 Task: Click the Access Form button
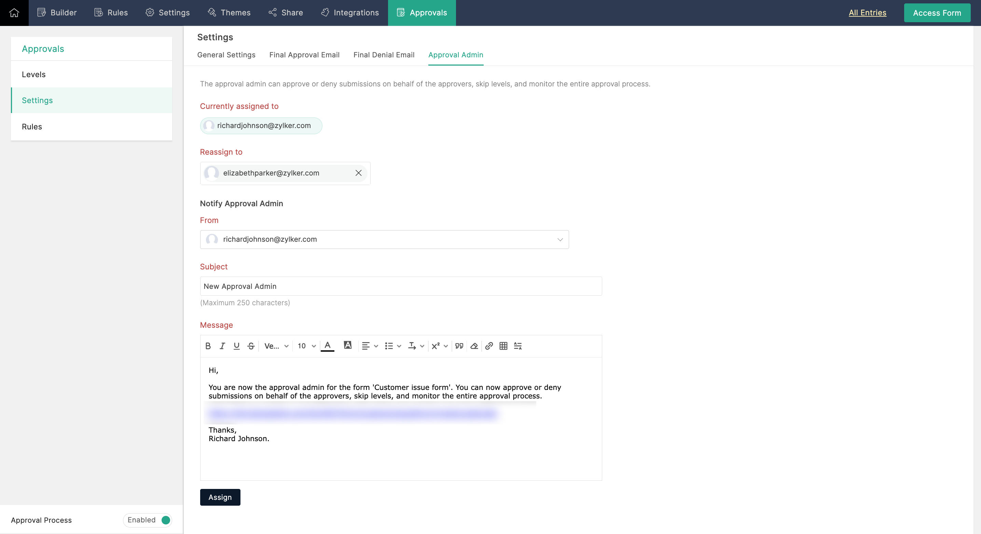937,13
